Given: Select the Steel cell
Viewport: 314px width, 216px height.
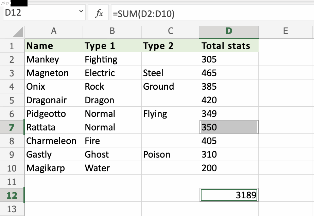Looking at the screenshot, I should [171, 73].
